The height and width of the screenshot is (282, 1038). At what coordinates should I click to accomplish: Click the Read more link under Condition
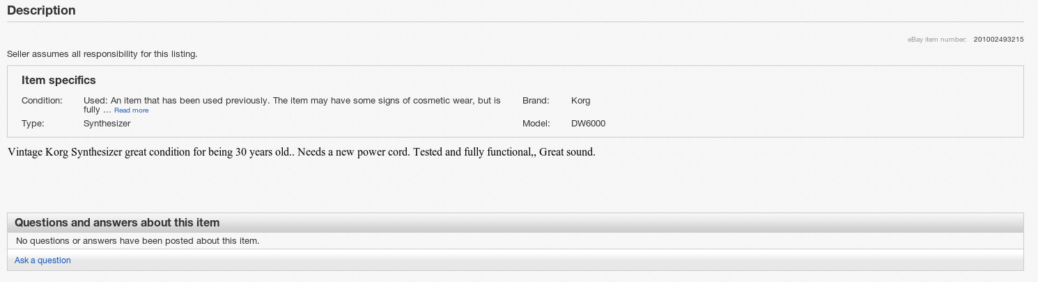click(x=131, y=110)
